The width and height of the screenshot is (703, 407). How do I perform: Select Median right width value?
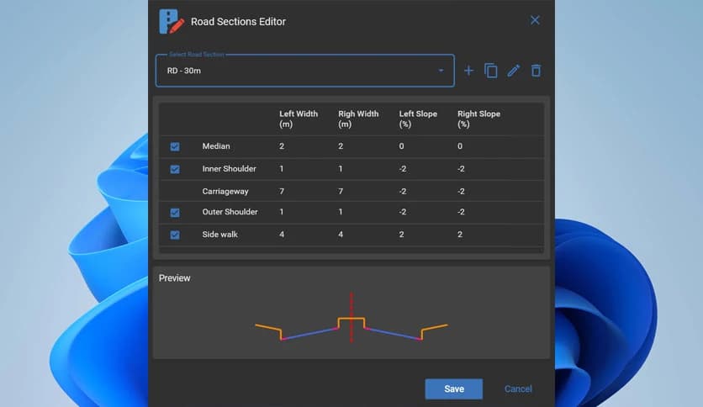(x=341, y=146)
